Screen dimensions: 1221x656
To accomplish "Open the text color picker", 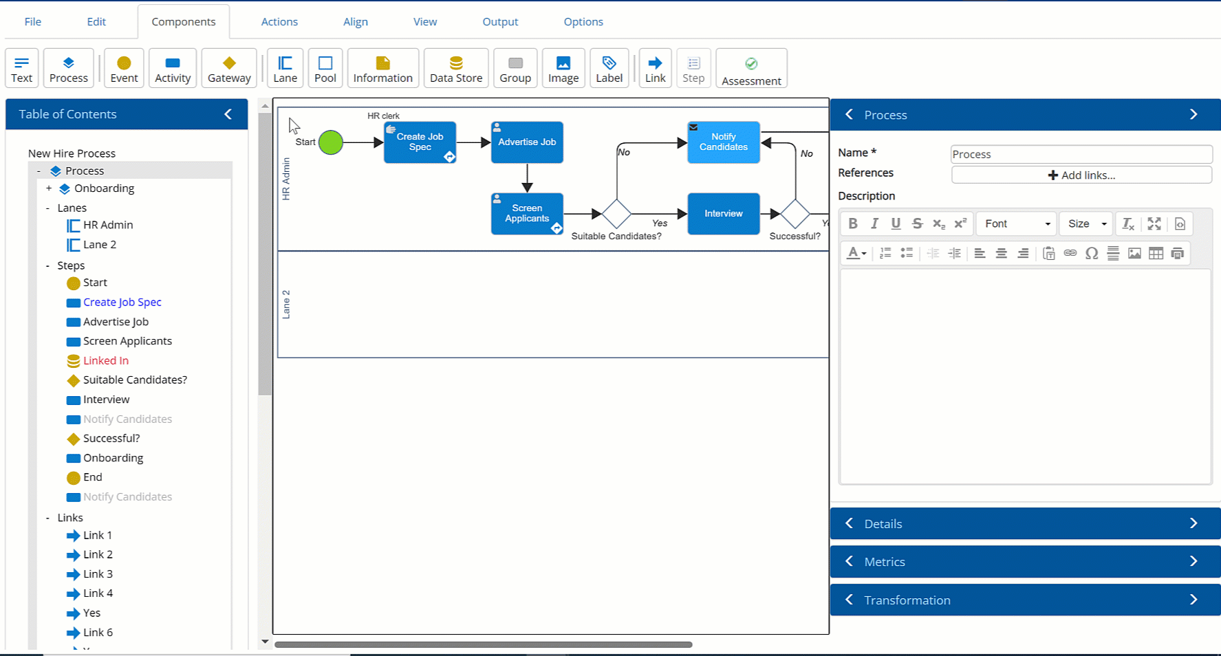I will (x=856, y=253).
